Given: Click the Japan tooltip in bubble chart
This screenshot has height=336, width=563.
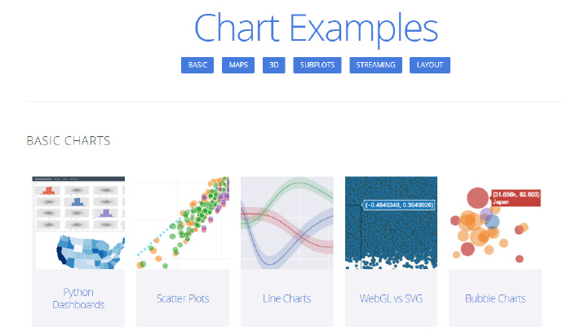Looking at the screenshot, I should [515, 198].
